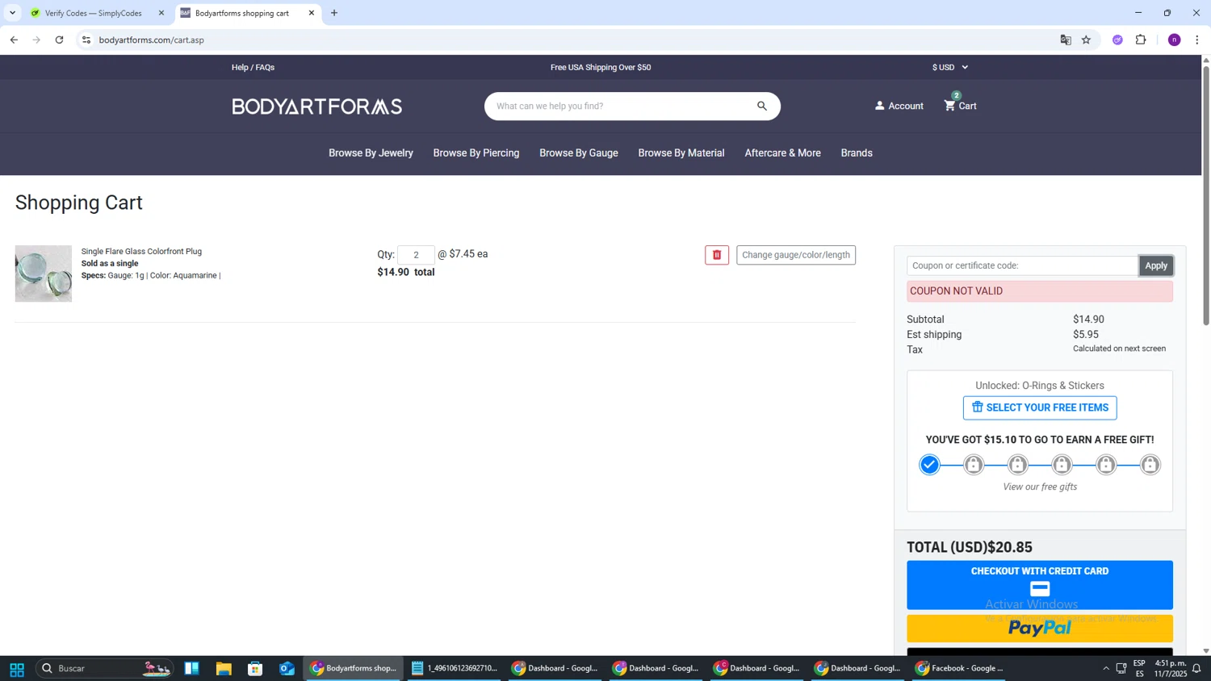Open Browse By Material menu
This screenshot has height=681, width=1211.
tap(681, 153)
